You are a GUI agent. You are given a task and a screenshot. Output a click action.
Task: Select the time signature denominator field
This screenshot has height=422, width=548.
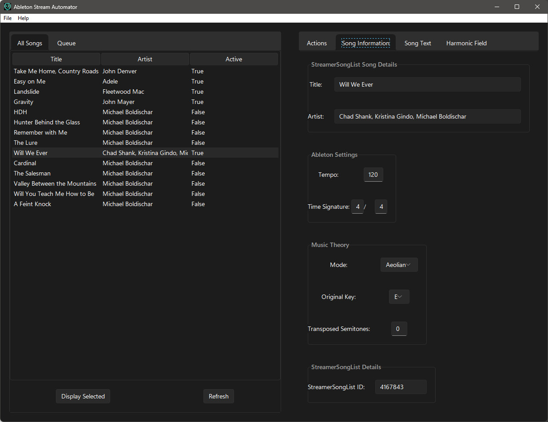pyautogui.click(x=381, y=207)
